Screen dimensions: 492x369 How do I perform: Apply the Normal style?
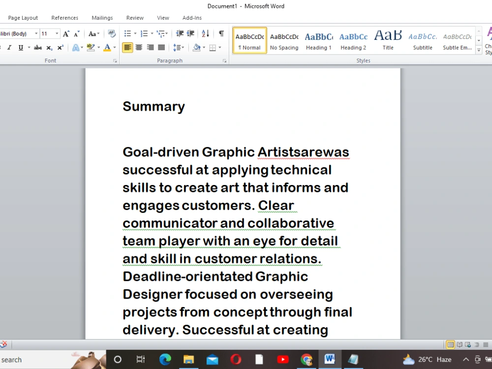coord(250,40)
